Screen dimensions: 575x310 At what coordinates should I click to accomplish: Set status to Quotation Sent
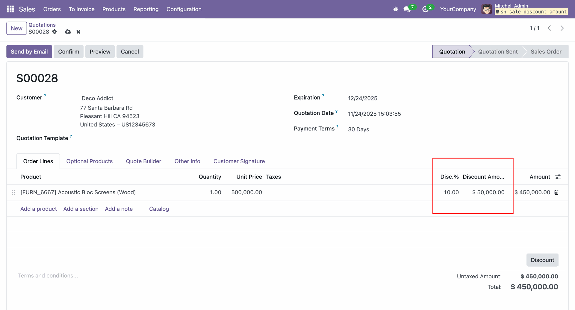497,52
